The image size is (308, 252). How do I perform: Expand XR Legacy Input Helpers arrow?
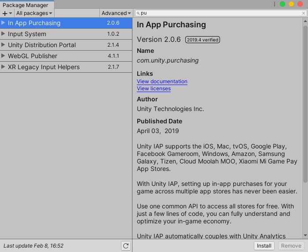[x=3, y=67]
